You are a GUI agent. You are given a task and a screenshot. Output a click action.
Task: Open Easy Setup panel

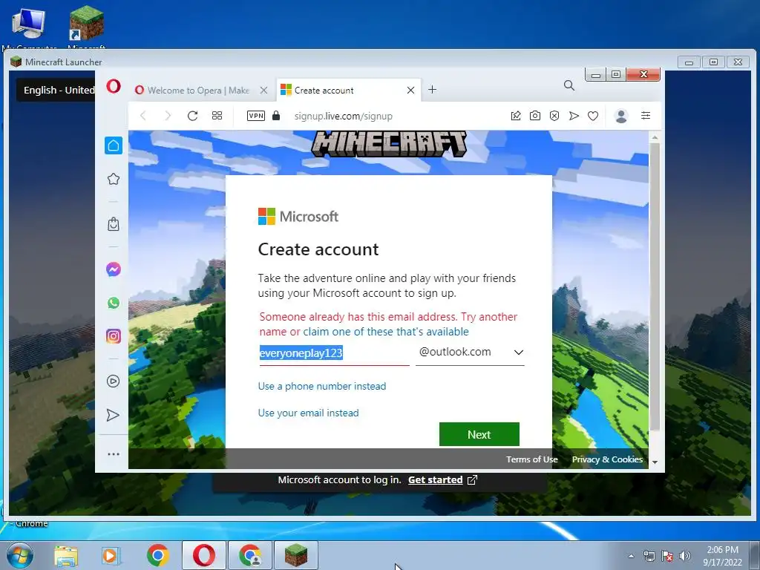coord(646,115)
